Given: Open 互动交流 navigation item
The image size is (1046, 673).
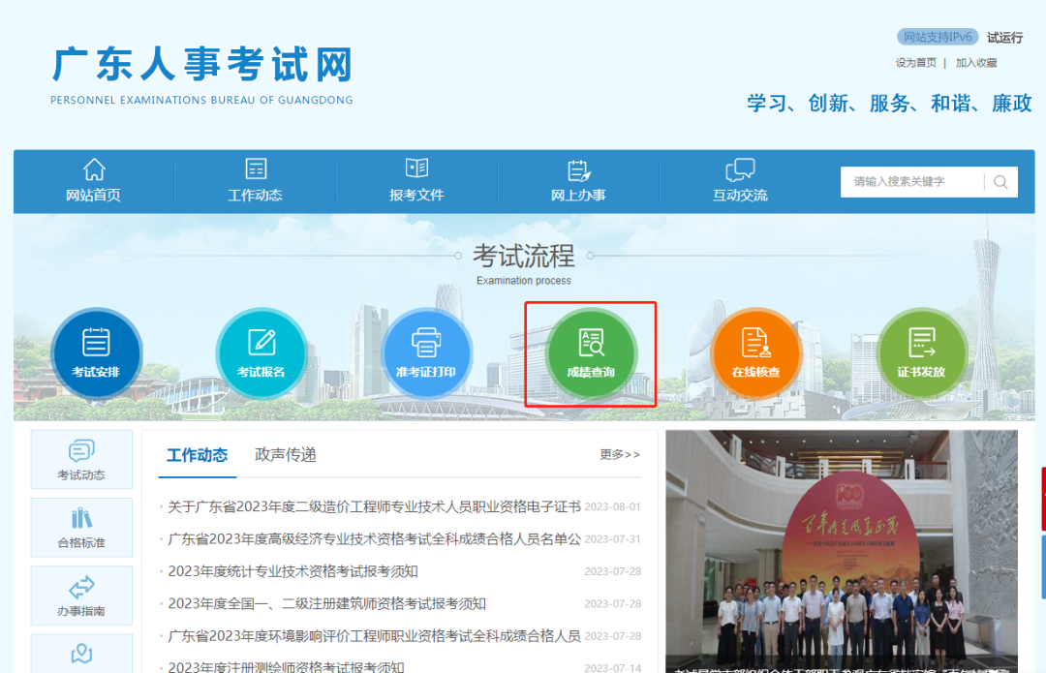Looking at the screenshot, I should [740, 181].
